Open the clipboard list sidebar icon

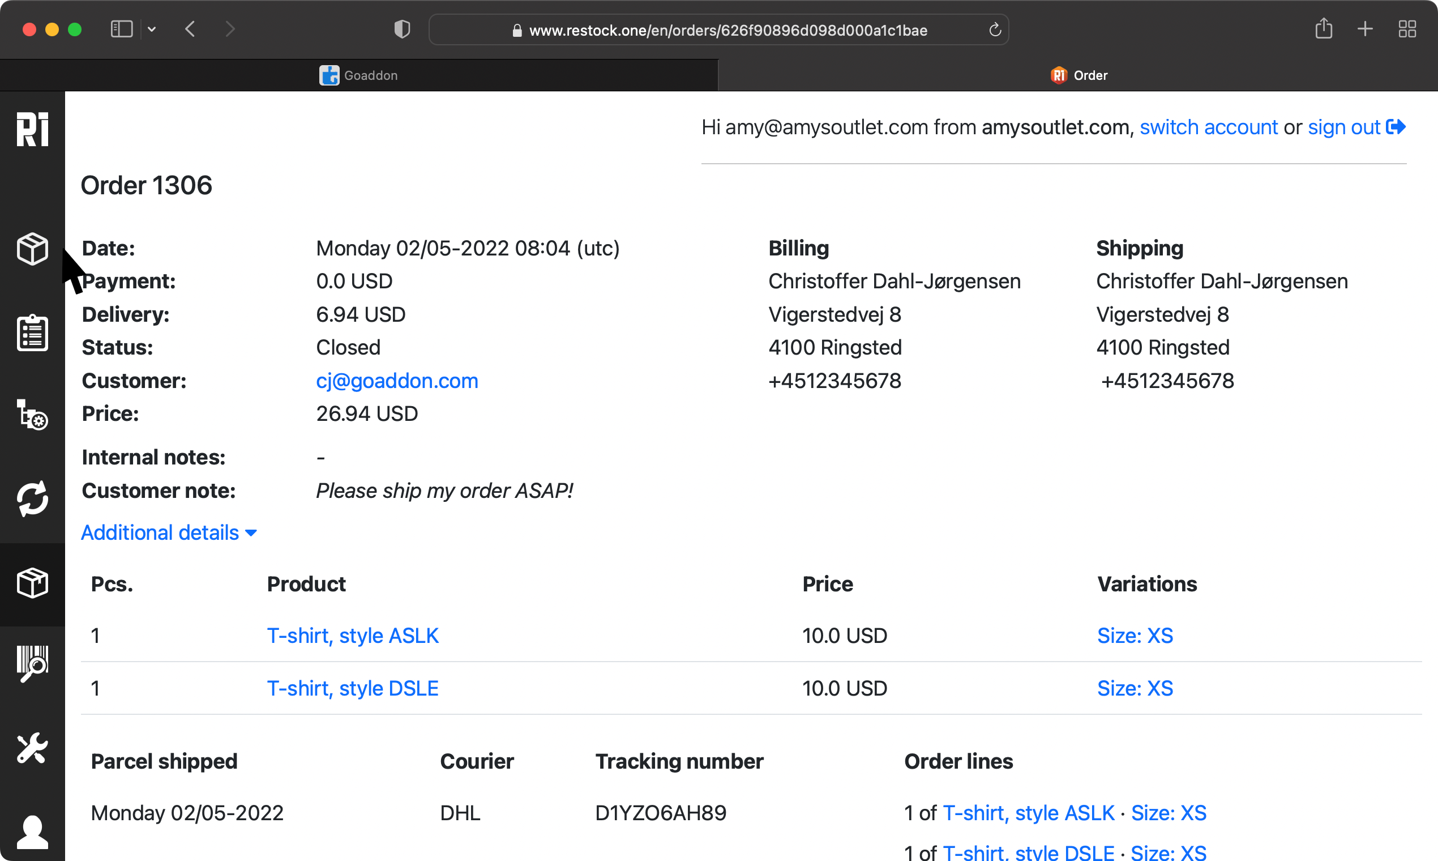[x=32, y=333]
